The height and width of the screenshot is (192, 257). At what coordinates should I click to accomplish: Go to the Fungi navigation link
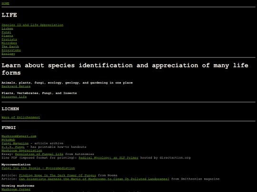click(6, 32)
